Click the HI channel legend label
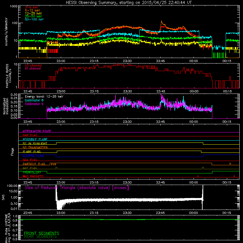The height and width of the screenshot is (243, 243). [x=33, y=68]
